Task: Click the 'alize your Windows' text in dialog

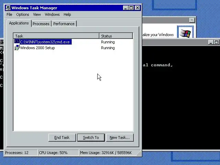Action: pos(158,35)
